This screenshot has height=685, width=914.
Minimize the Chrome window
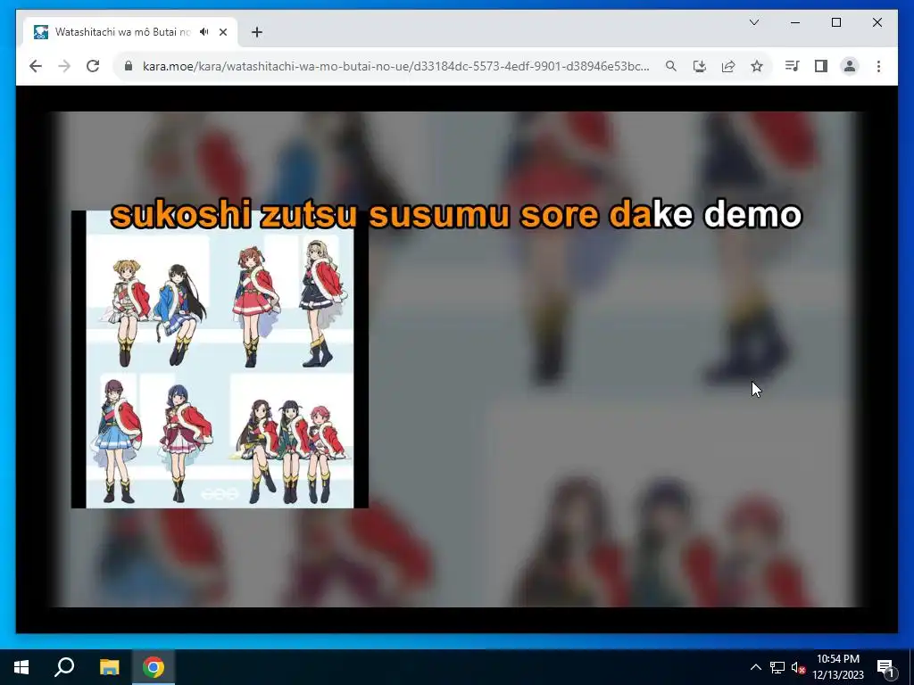coord(795,22)
